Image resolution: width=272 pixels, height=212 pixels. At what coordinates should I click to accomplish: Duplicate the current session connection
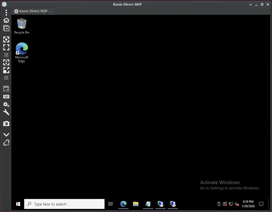pyautogui.click(x=6, y=28)
